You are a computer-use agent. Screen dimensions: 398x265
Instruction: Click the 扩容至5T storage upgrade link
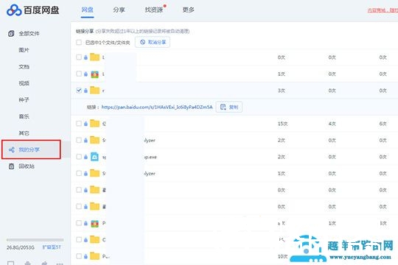tap(52, 247)
